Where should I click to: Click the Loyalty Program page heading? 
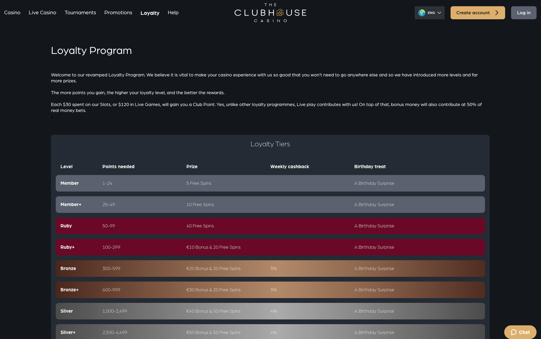[91, 51]
